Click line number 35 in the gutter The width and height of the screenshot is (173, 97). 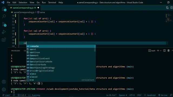[13, 31]
